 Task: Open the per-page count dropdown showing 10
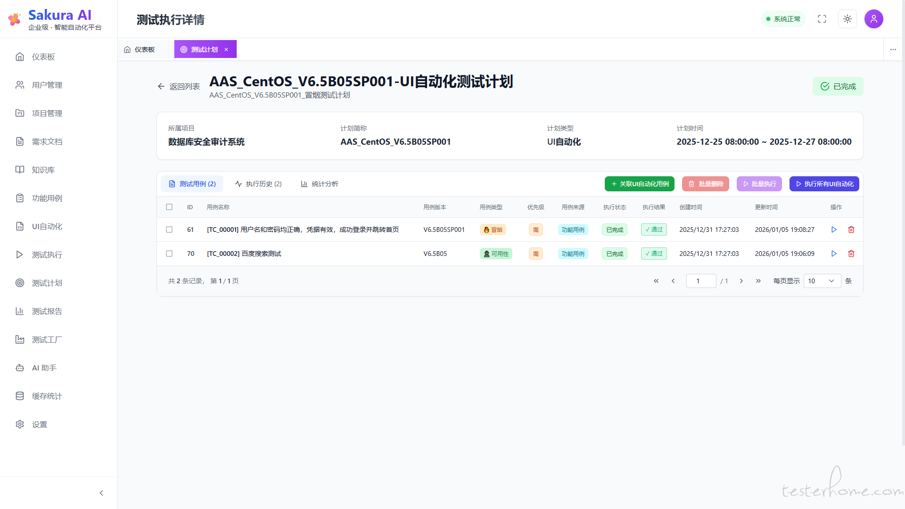pos(822,281)
